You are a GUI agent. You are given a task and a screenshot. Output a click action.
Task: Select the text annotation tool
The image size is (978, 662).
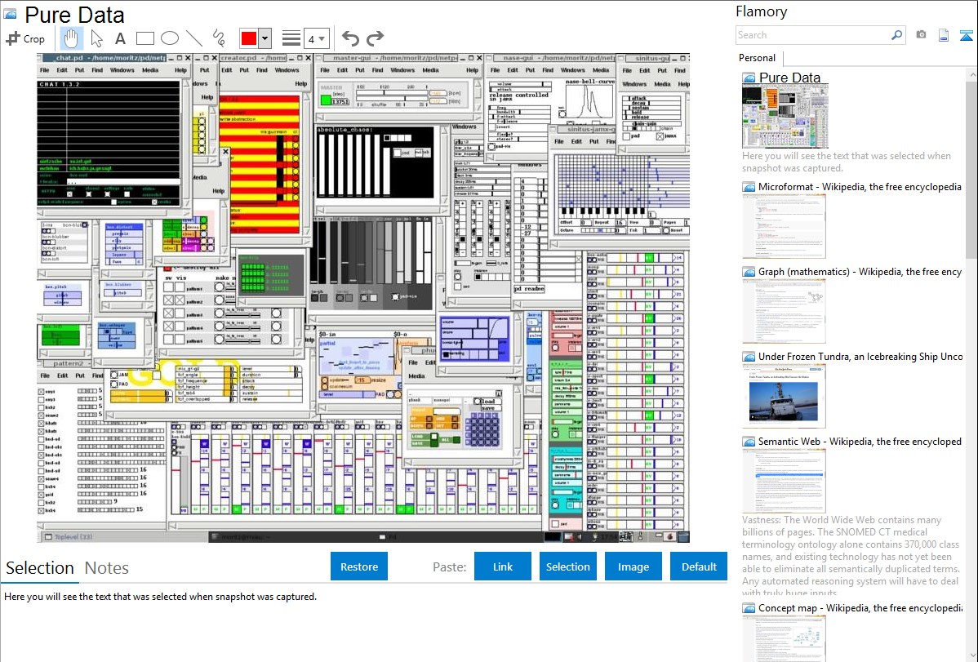120,38
